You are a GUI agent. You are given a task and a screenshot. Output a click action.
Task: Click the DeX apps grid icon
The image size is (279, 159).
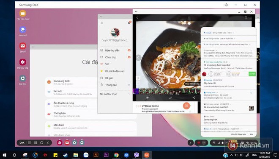(30, 143)
